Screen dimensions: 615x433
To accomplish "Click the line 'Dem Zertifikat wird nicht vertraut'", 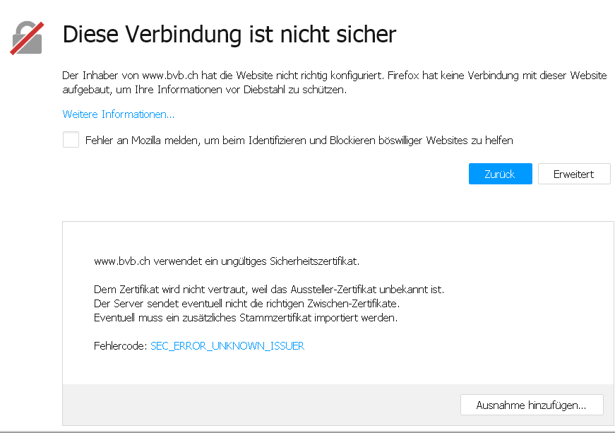I will tap(269, 290).
